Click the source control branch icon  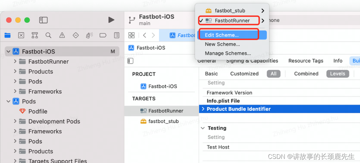click(x=132, y=20)
